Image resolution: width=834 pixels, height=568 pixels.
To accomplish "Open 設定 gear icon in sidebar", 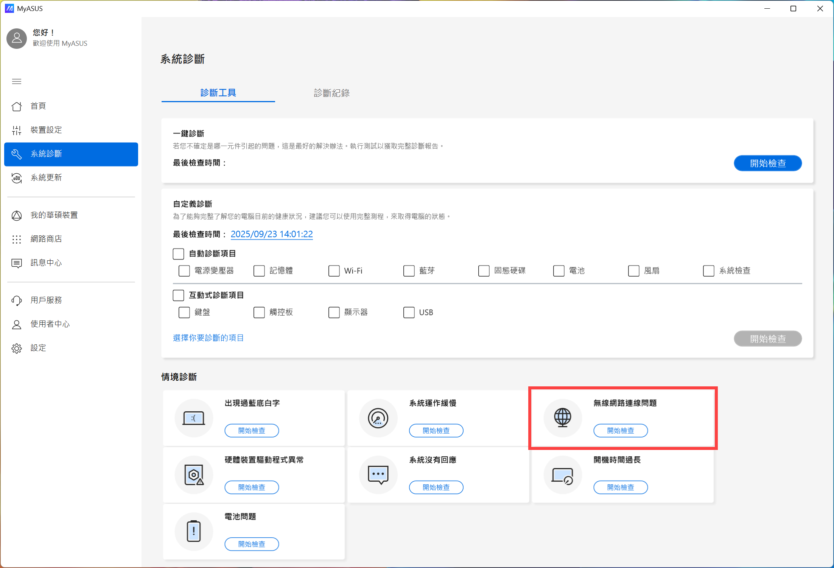I will pos(17,348).
